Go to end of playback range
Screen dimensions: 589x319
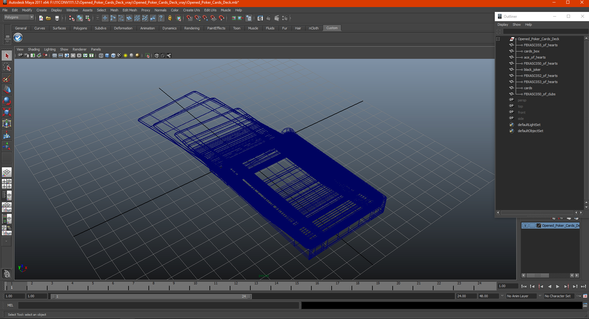point(583,287)
